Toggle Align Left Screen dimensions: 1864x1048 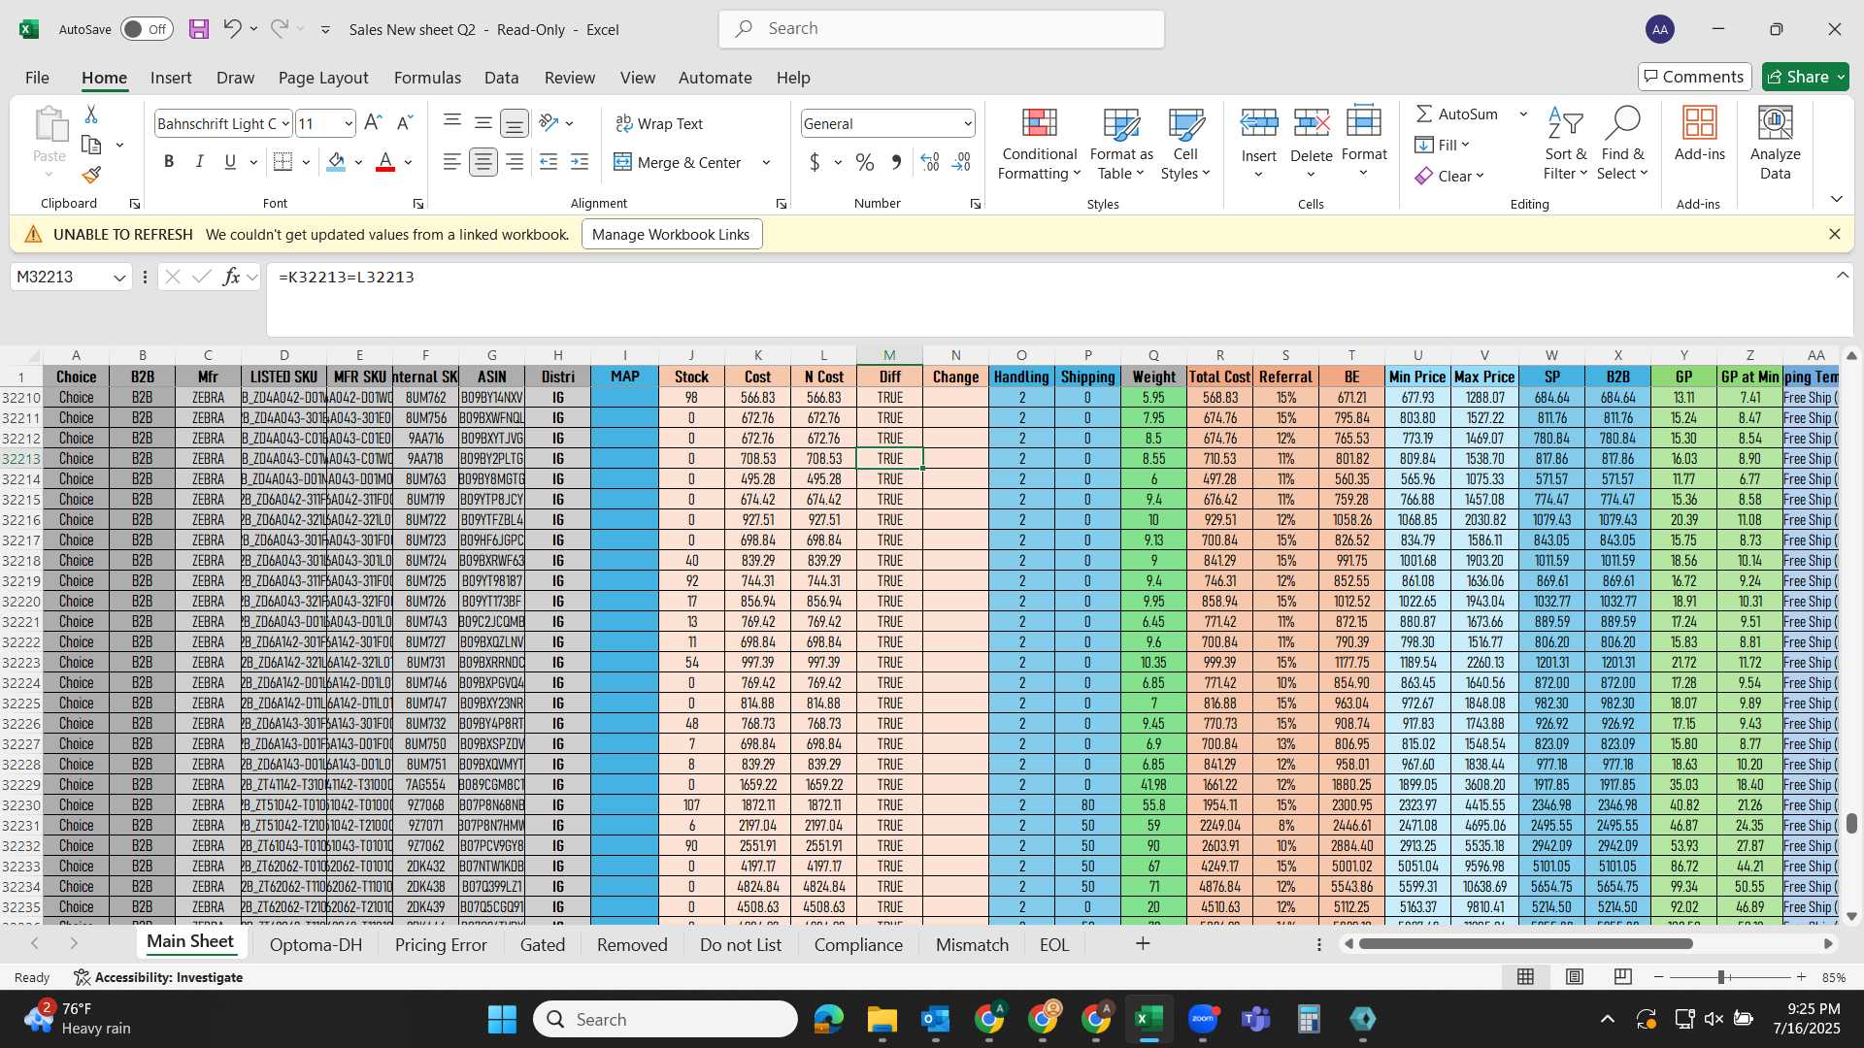(x=452, y=162)
